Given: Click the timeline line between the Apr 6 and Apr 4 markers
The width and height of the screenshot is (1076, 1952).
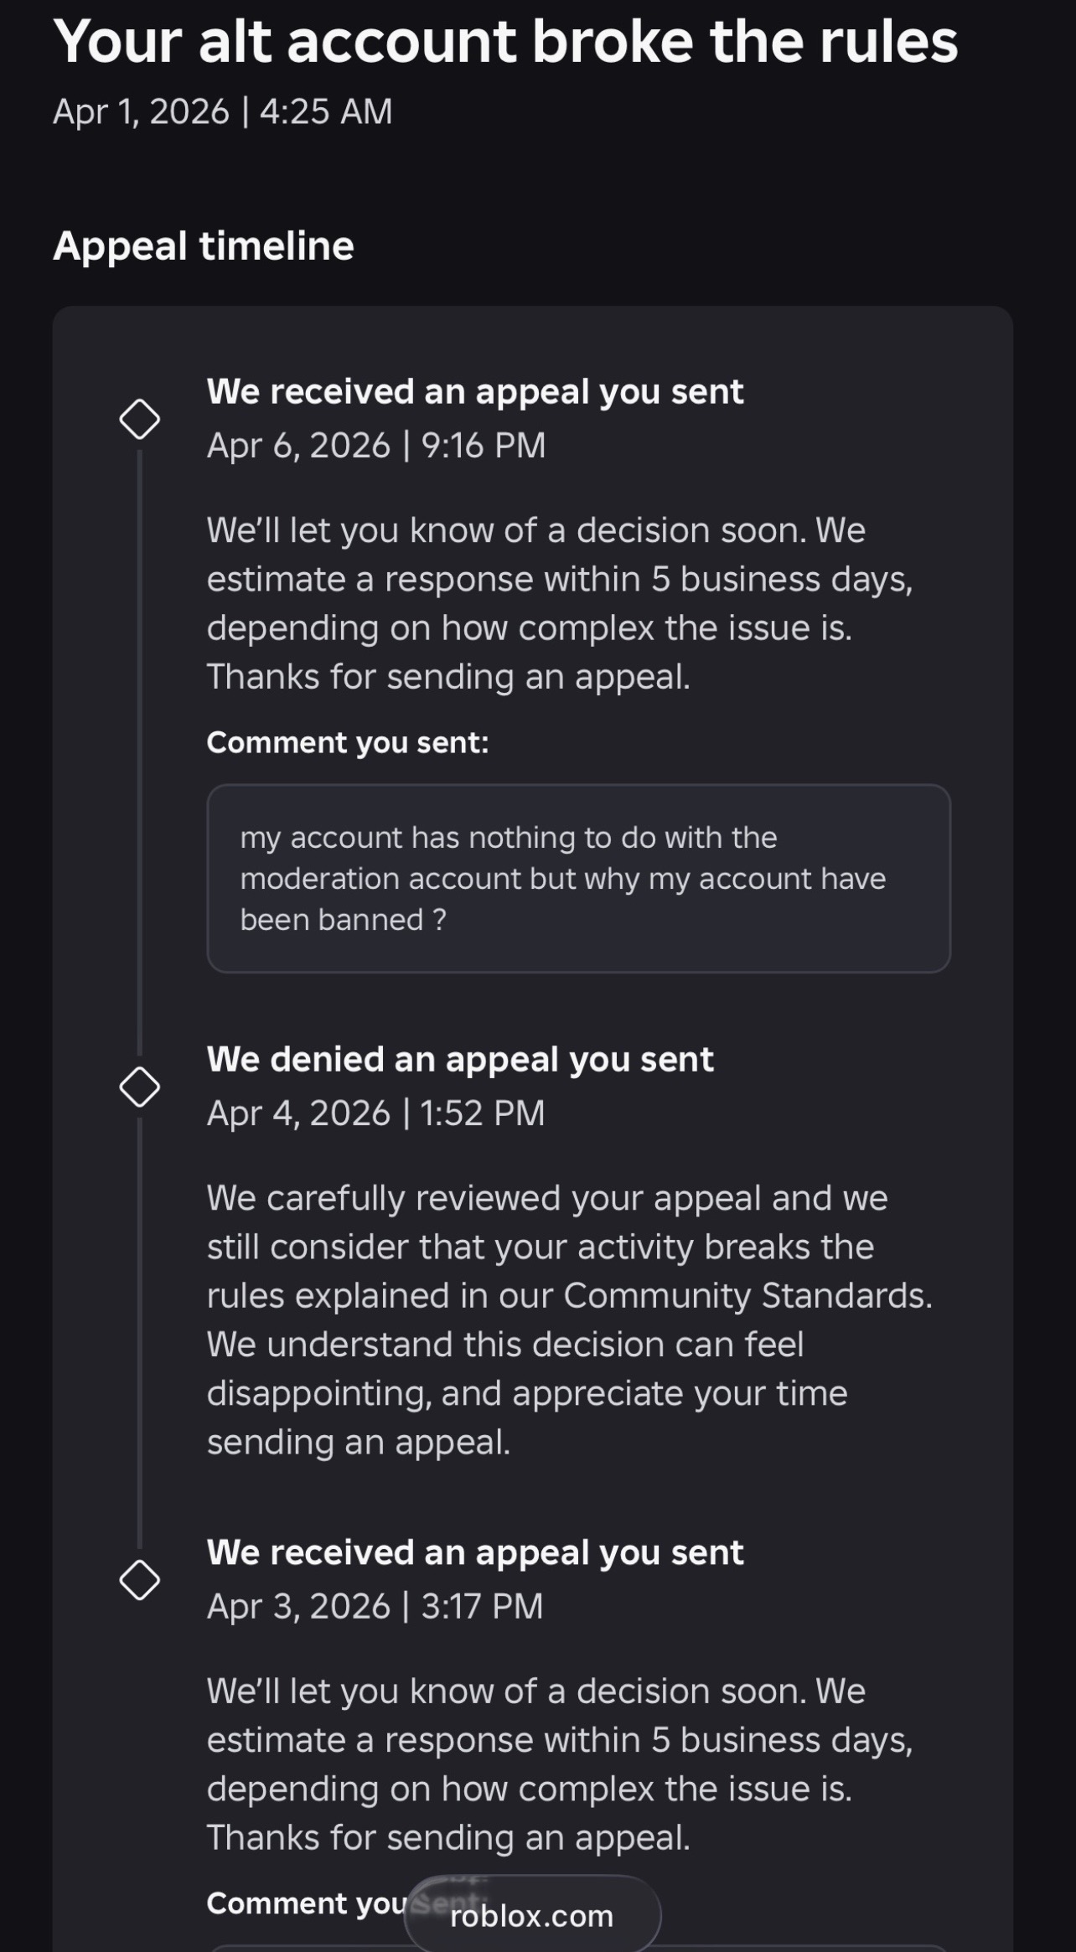Looking at the screenshot, I should [140, 754].
